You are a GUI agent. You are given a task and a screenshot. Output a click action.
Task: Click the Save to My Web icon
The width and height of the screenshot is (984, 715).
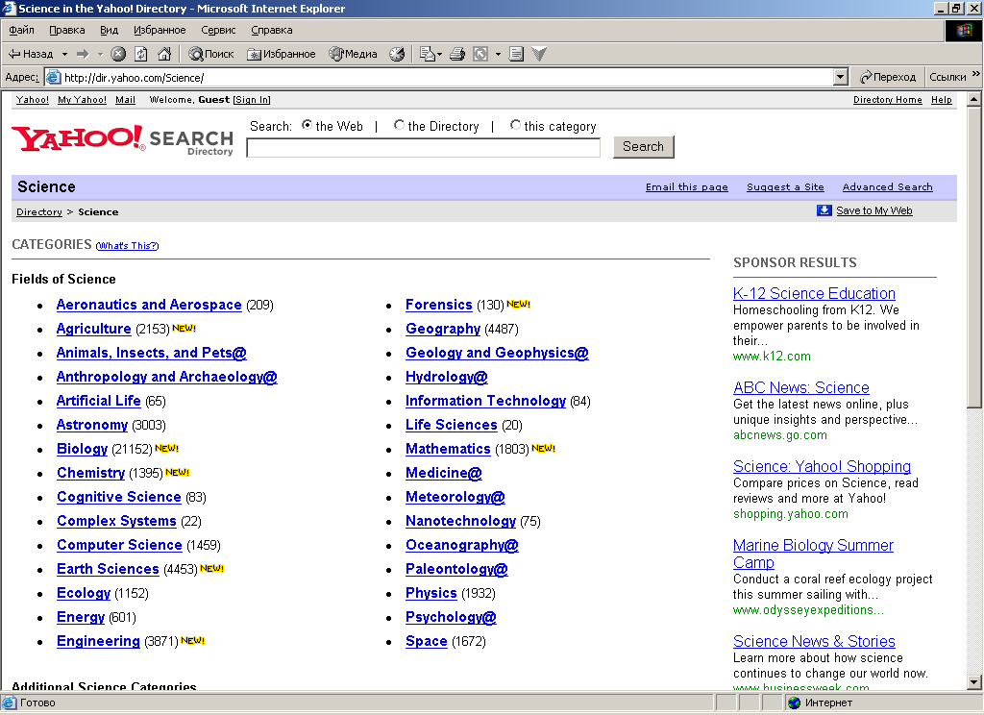[824, 210]
